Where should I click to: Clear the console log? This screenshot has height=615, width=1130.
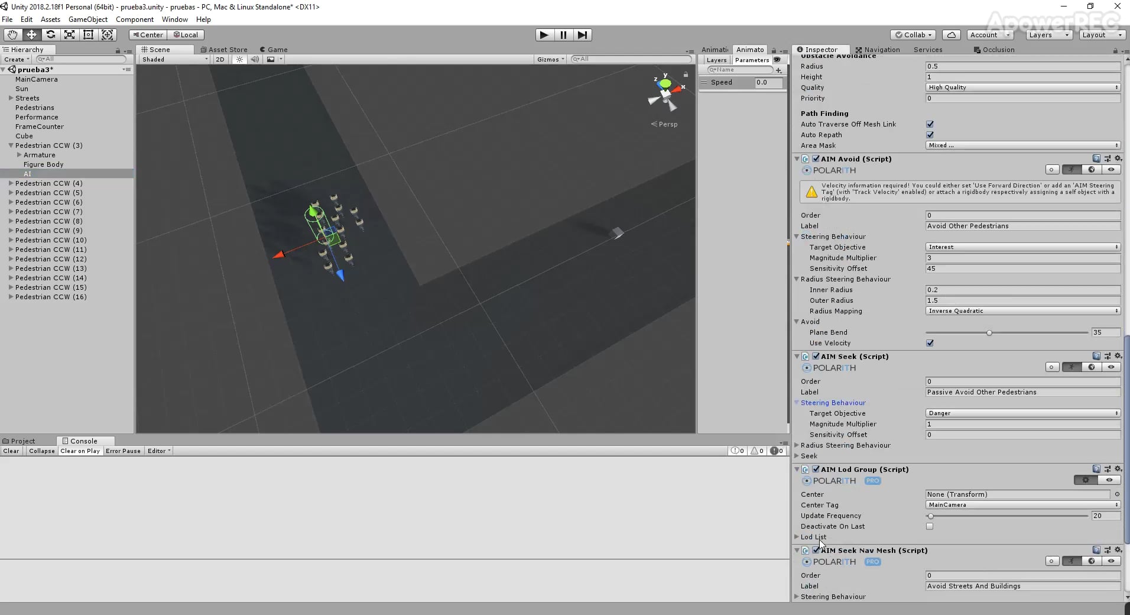tap(11, 451)
